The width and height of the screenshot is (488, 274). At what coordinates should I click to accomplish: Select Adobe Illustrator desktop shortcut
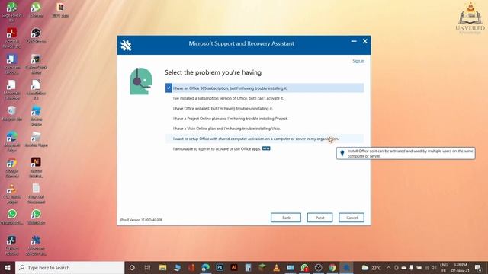[x=36, y=167]
